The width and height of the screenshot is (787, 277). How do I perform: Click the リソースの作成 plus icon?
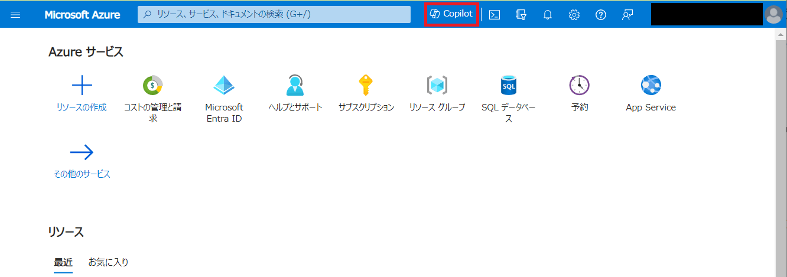[82, 86]
